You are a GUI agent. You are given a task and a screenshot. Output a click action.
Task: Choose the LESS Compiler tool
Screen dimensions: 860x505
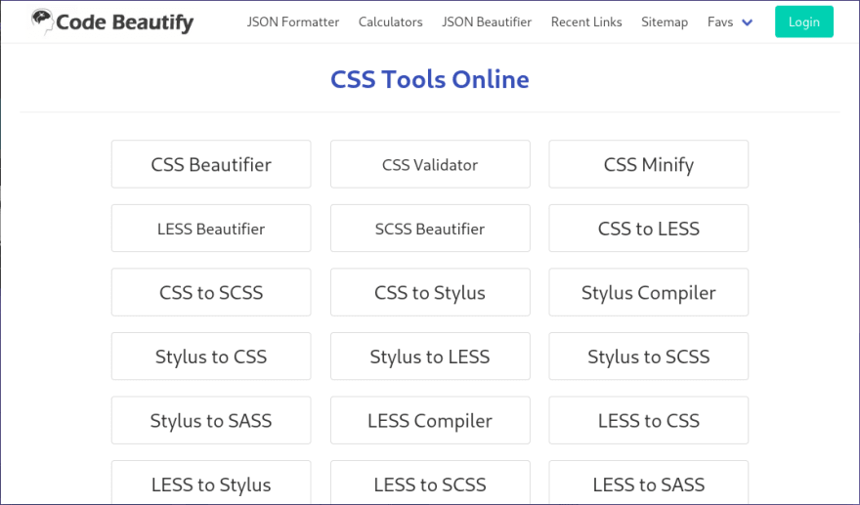pos(430,421)
